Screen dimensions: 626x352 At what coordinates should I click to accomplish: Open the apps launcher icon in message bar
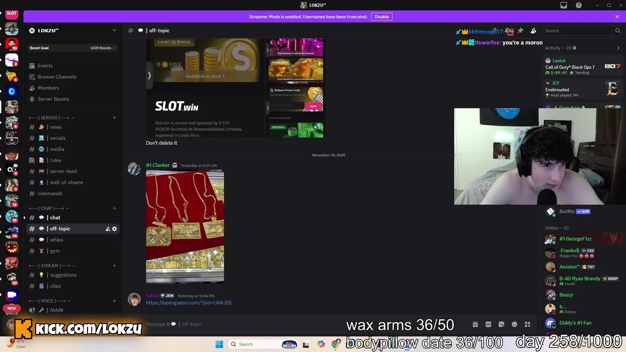527,324
